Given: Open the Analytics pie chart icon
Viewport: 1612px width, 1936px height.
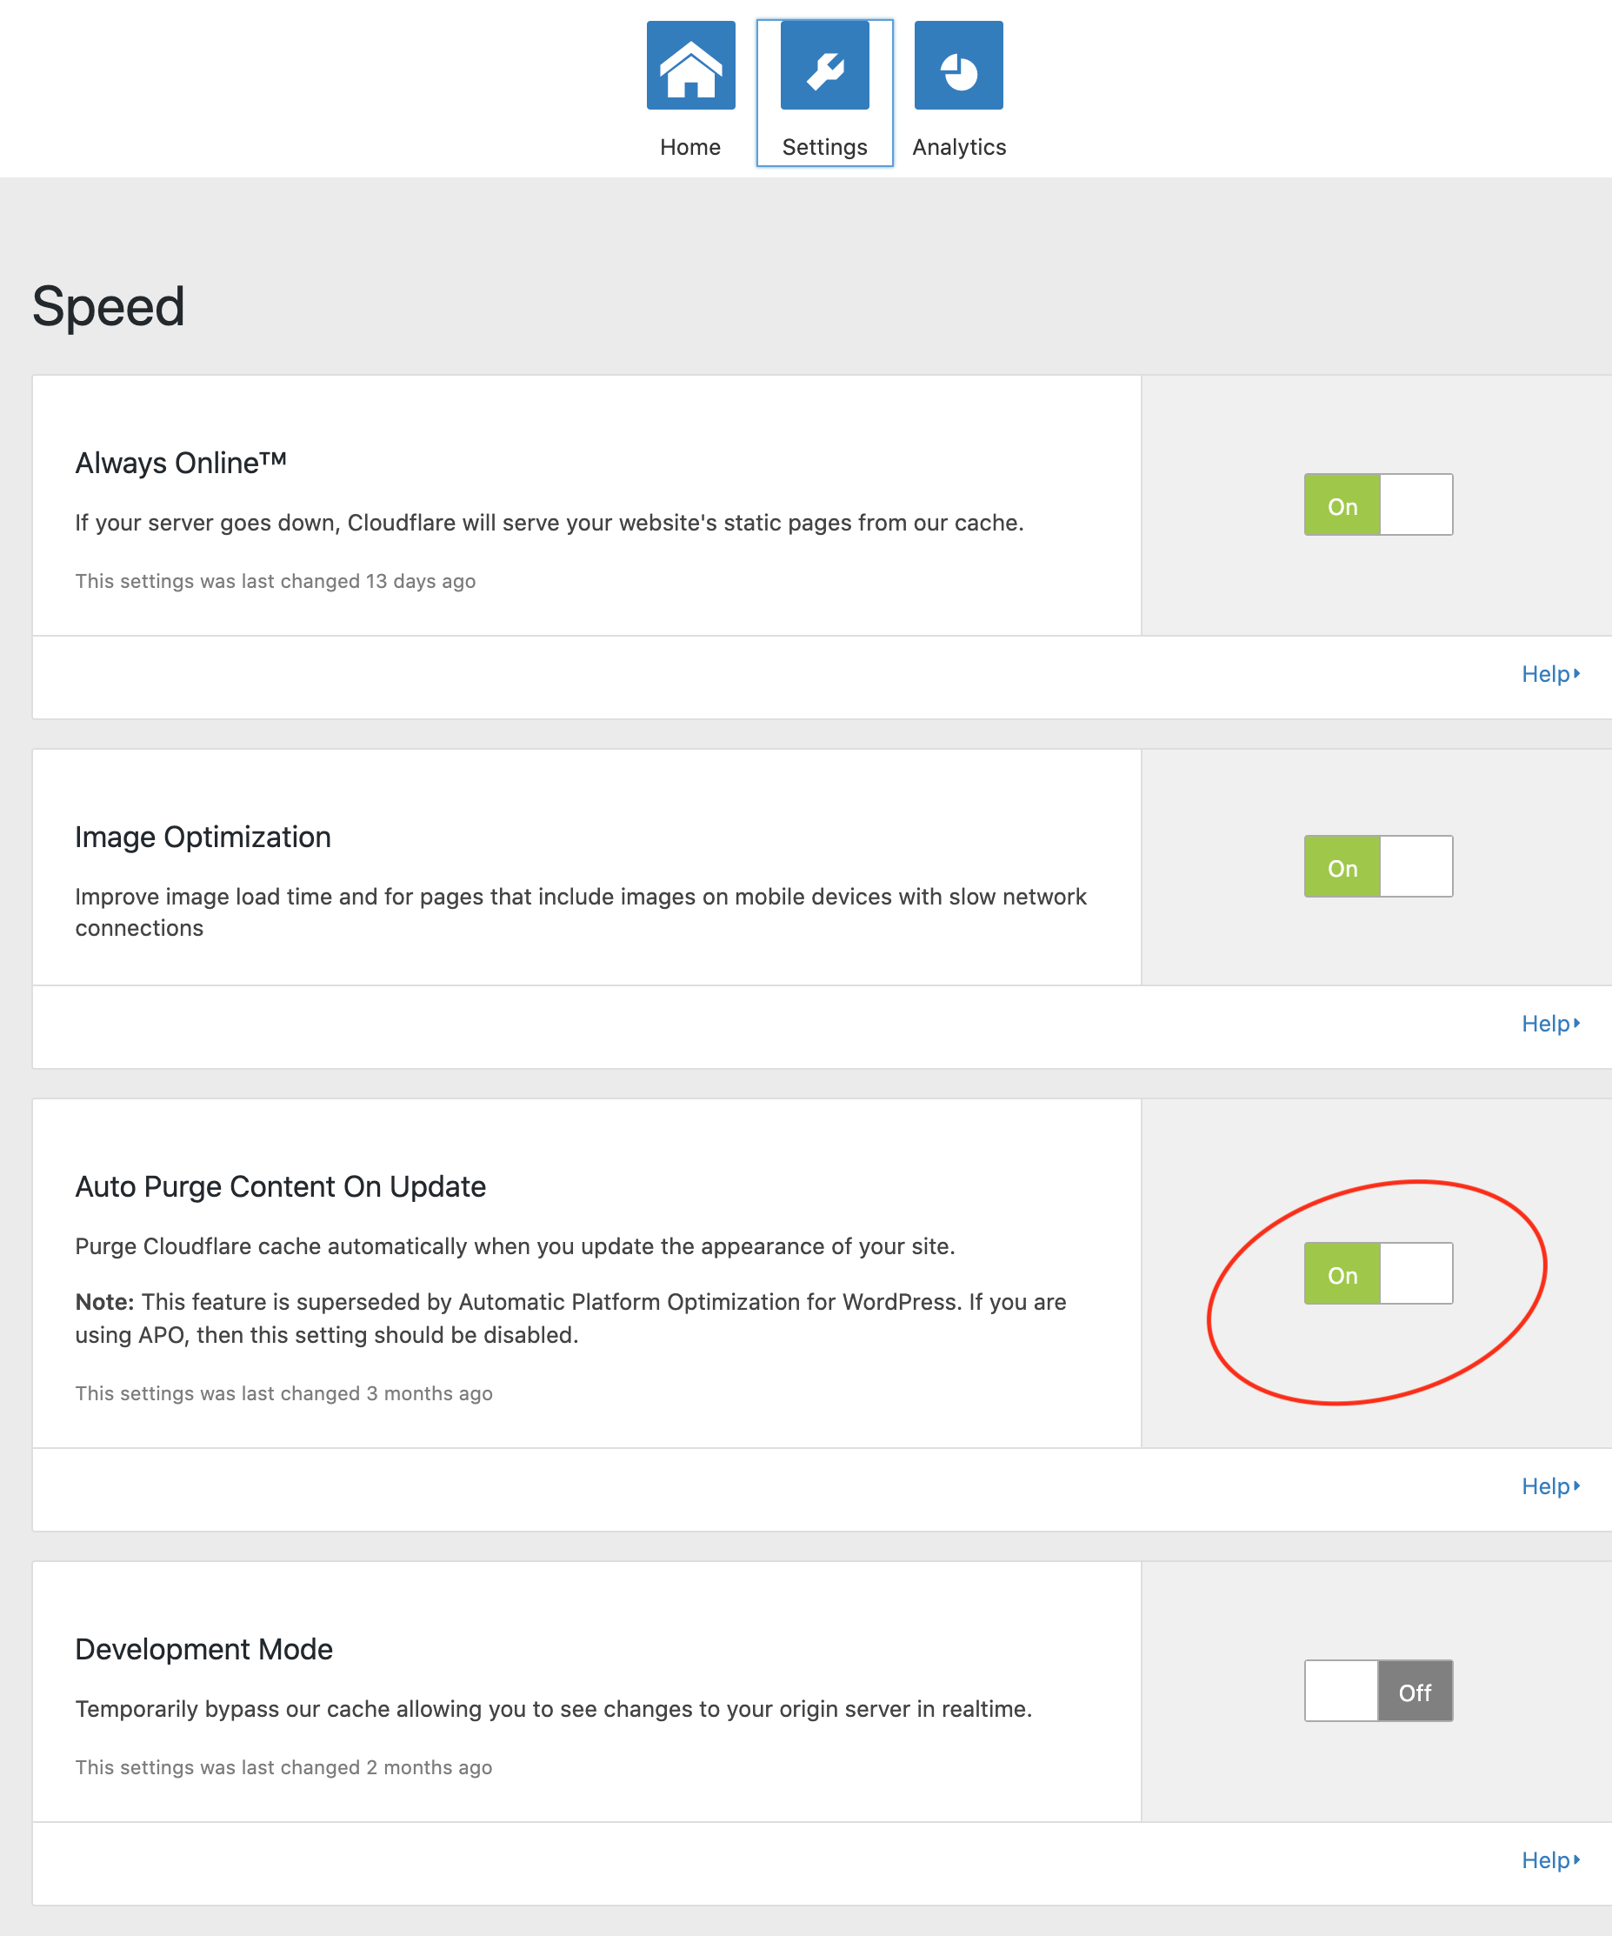Looking at the screenshot, I should 958,65.
